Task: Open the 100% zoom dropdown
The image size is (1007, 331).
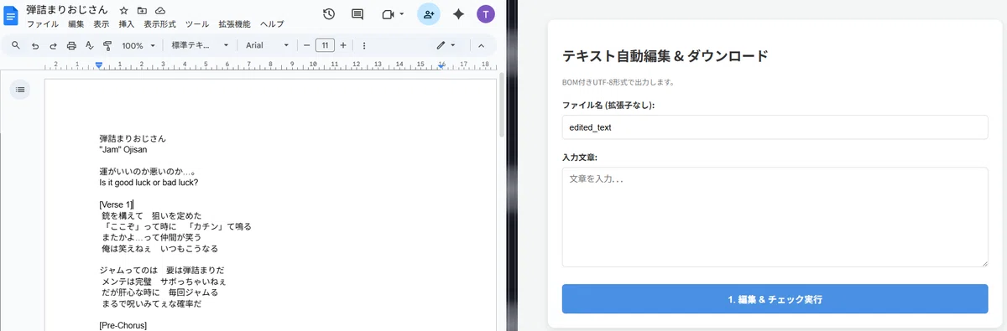Action: pos(138,45)
